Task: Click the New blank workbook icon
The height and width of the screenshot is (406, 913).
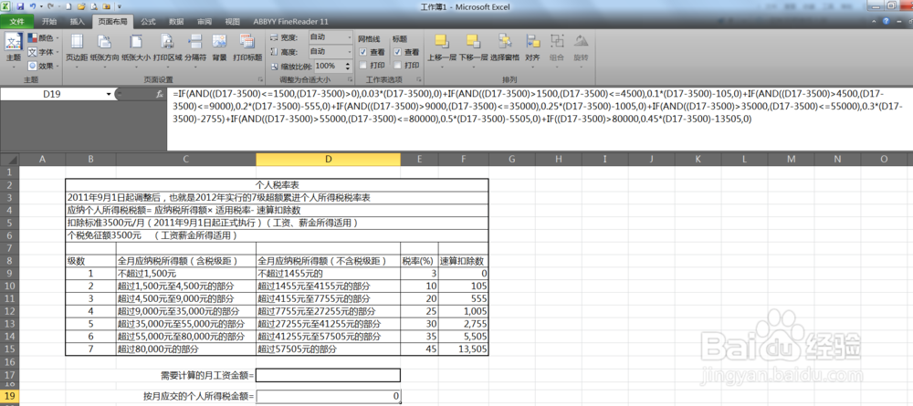Action: [x=68, y=6]
